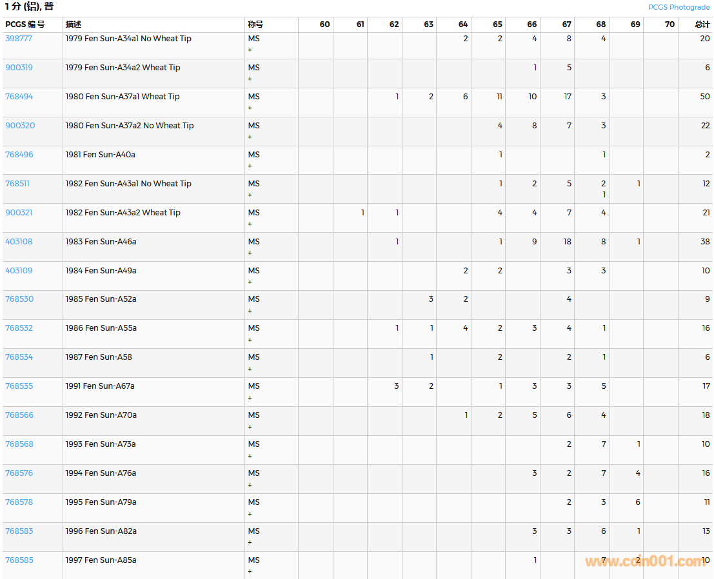
Task: Open the 768494 coin entry
Action: tap(19, 97)
